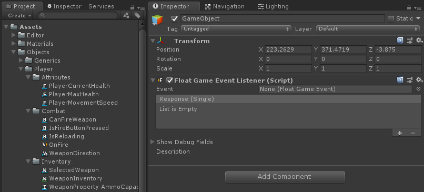Collapse the Objects folder
This screenshot has height=192, width=424.
(14, 52)
